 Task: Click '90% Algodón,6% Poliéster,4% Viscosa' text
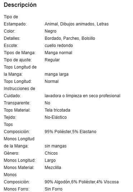point(82,182)
